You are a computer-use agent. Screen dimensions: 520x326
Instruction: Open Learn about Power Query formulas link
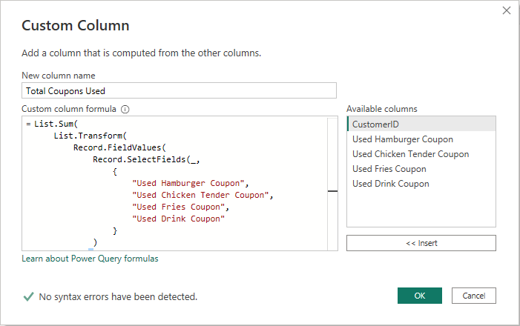(x=90, y=259)
